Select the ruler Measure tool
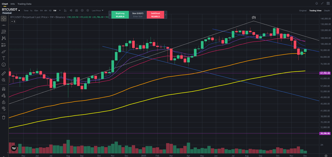 4,74
